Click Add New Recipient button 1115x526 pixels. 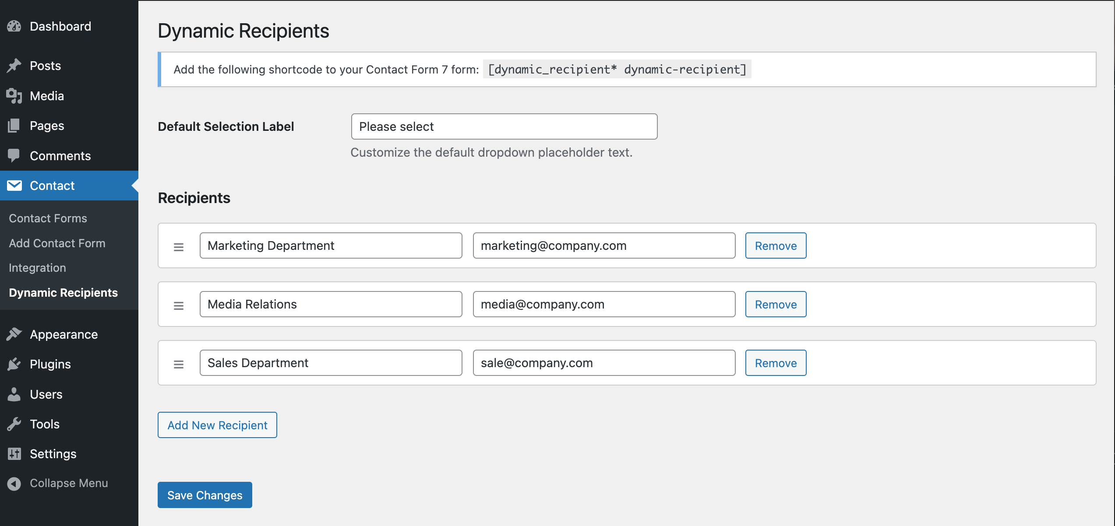pos(217,425)
